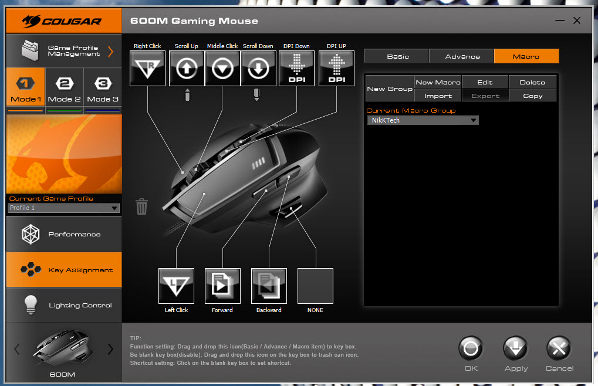
Task: Show next device with right arrow
Action: [x=110, y=348]
